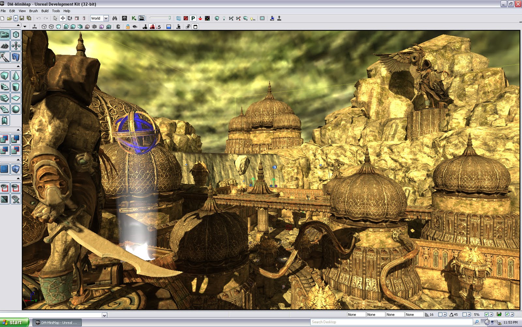The image size is (522, 327).
Task: Open Matinee clapperboard icon
Action: [142, 18]
